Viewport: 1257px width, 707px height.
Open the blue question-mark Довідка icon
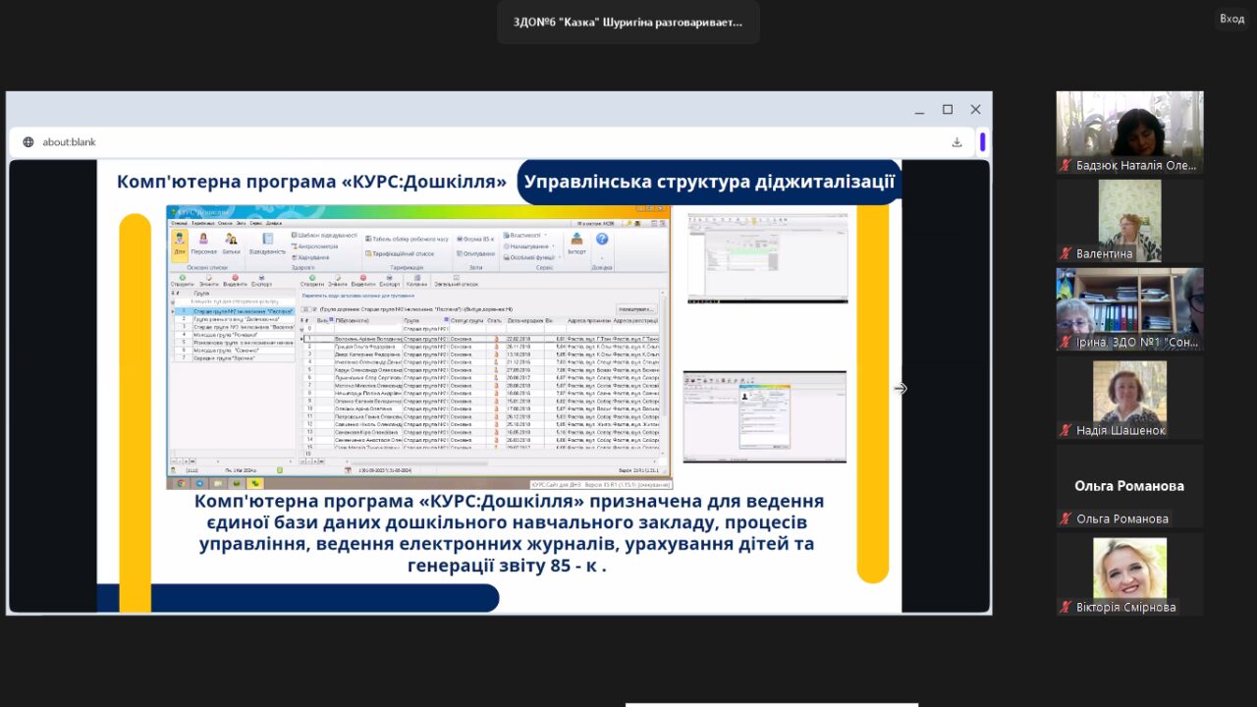pyautogui.click(x=602, y=239)
